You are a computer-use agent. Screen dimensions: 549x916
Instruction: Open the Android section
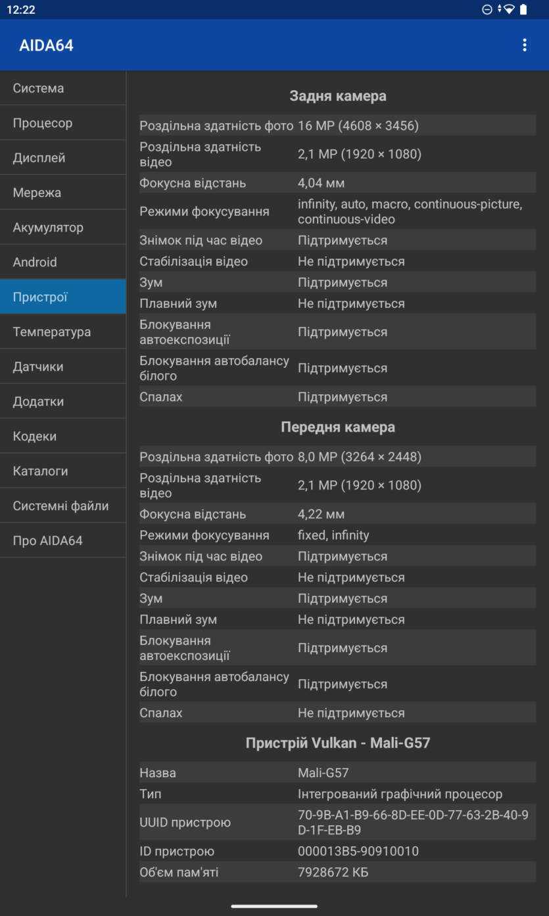click(63, 262)
